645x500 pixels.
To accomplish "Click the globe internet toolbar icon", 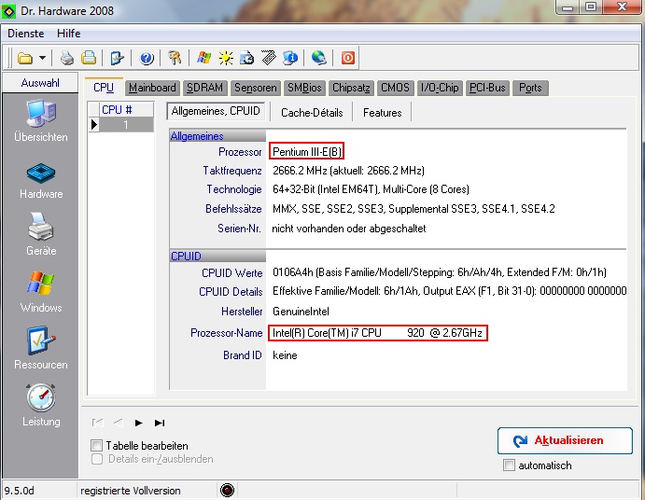I will pos(319,58).
